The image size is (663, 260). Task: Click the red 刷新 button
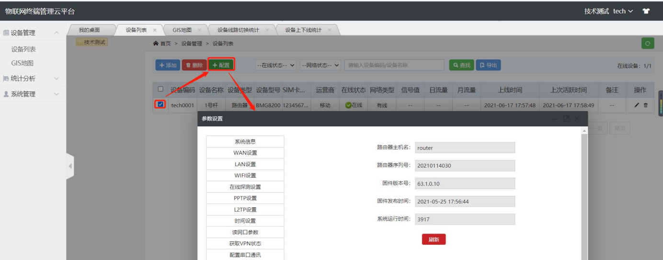pos(434,239)
